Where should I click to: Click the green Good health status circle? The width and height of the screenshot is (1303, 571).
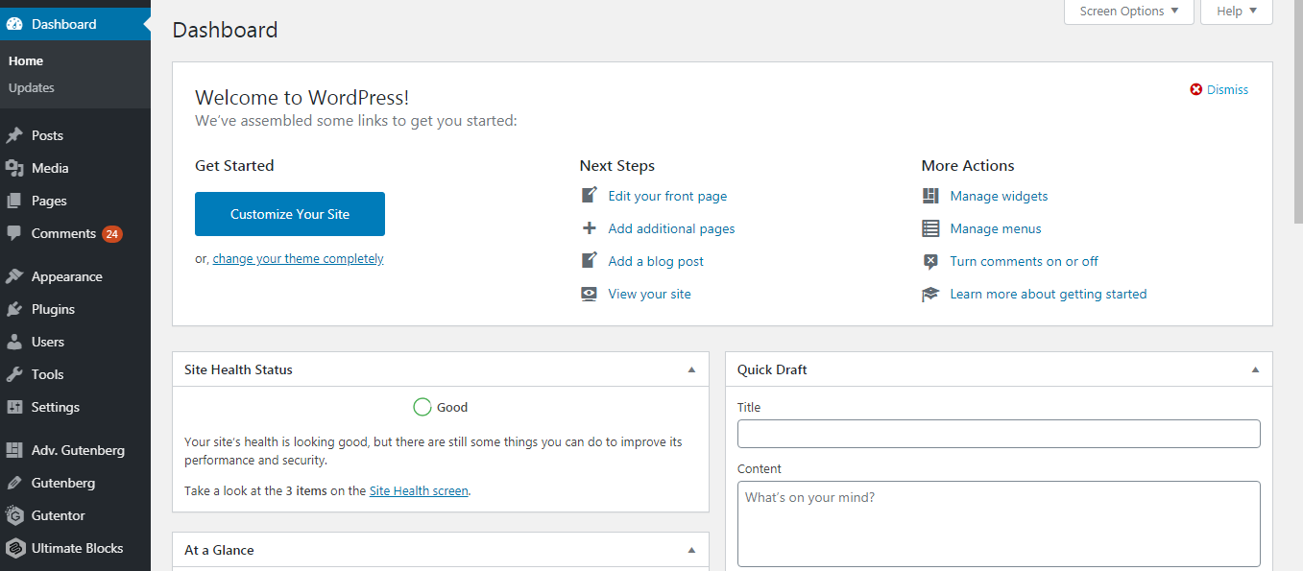(x=422, y=407)
